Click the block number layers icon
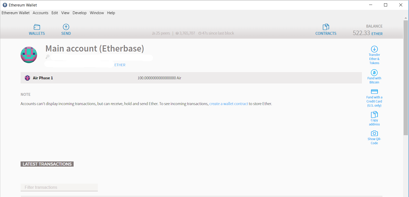Viewport: 409px width, 197px height. (177, 33)
